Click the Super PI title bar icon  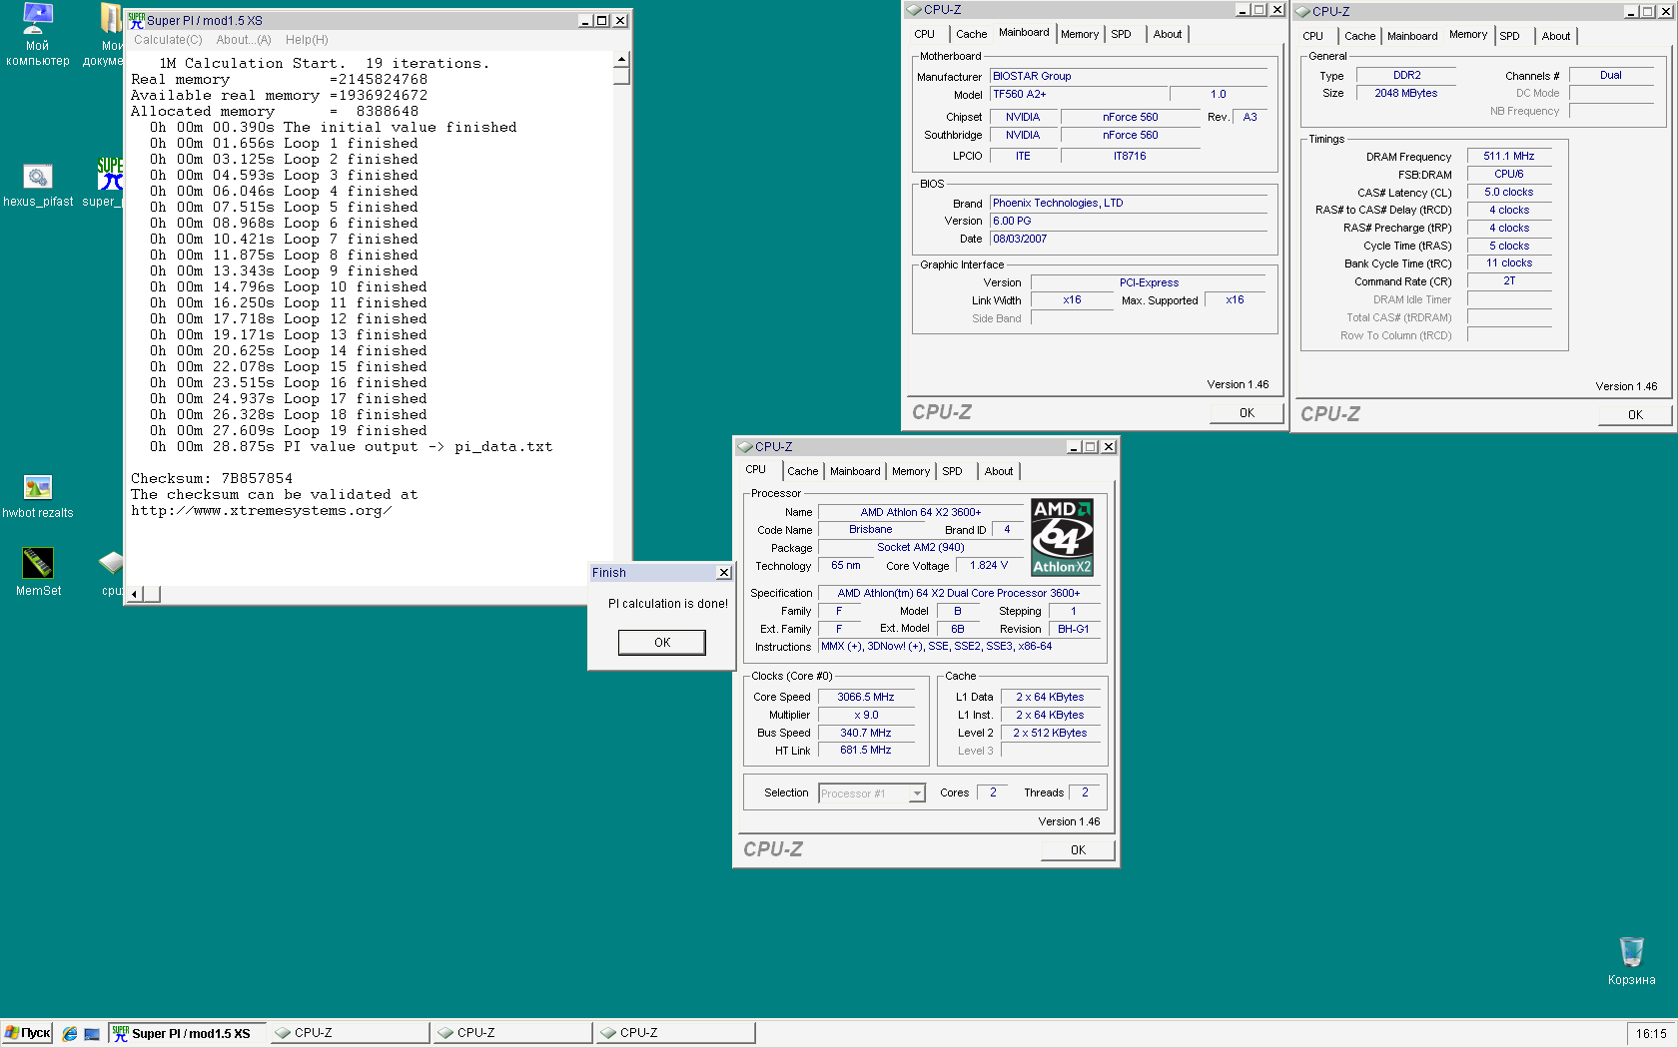coord(137,20)
